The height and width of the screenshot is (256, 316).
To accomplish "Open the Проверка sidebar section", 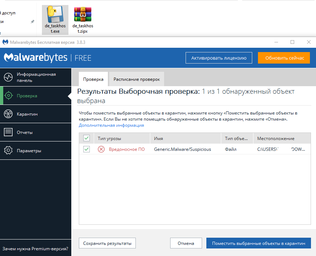I will pyautogui.click(x=36, y=96).
